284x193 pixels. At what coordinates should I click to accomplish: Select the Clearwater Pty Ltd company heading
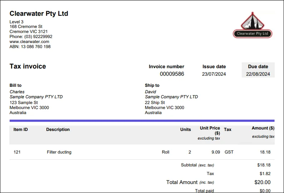tap(39, 14)
